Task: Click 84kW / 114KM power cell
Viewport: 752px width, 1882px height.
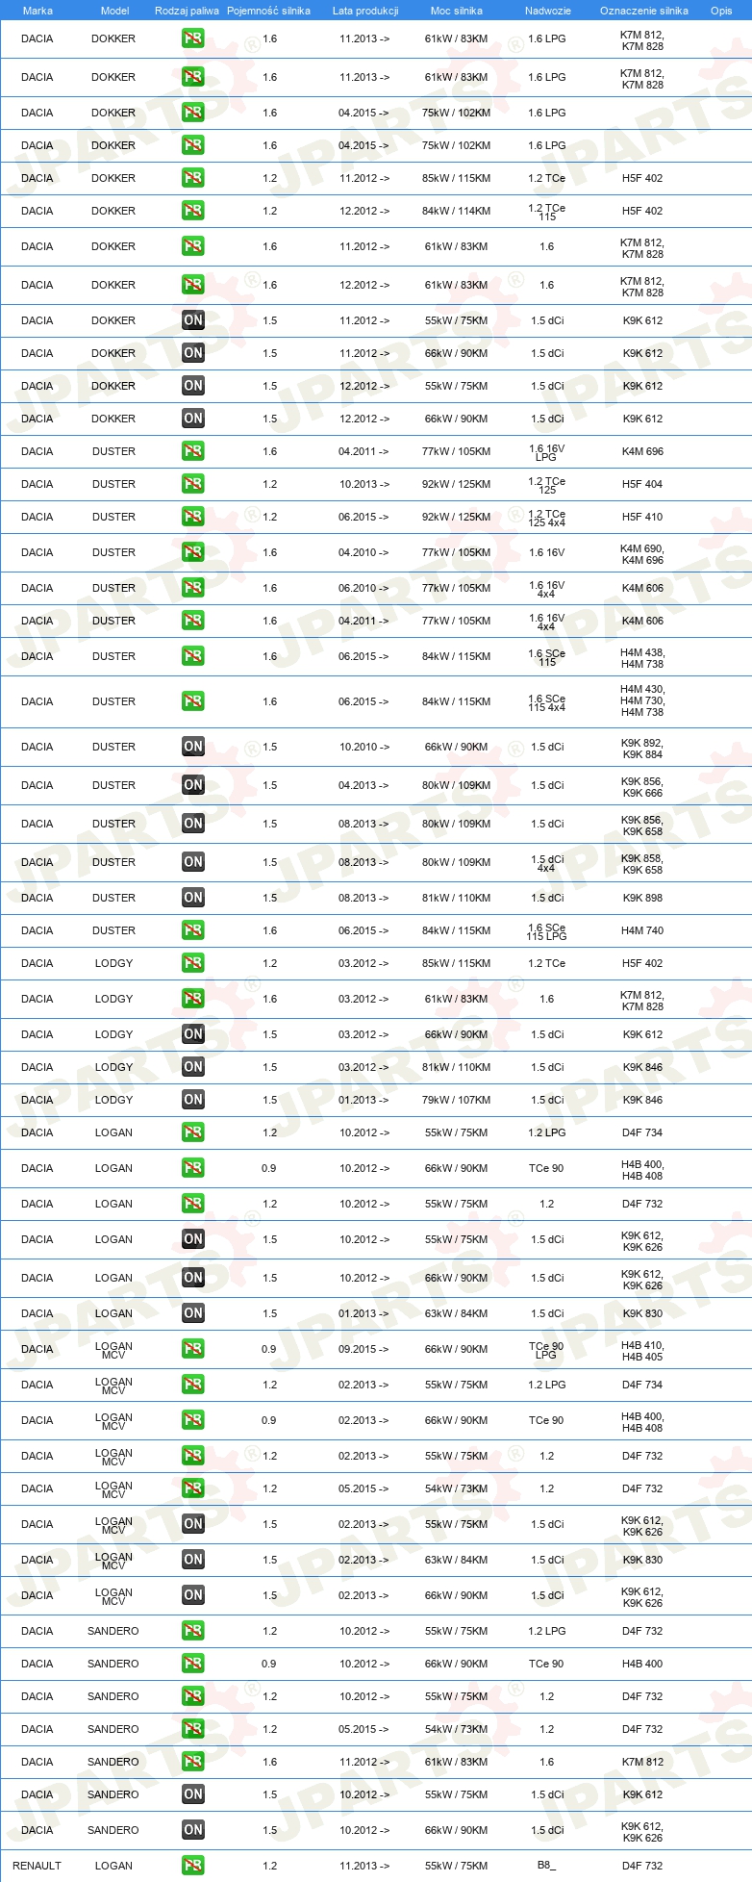Action: tap(456, 211)
